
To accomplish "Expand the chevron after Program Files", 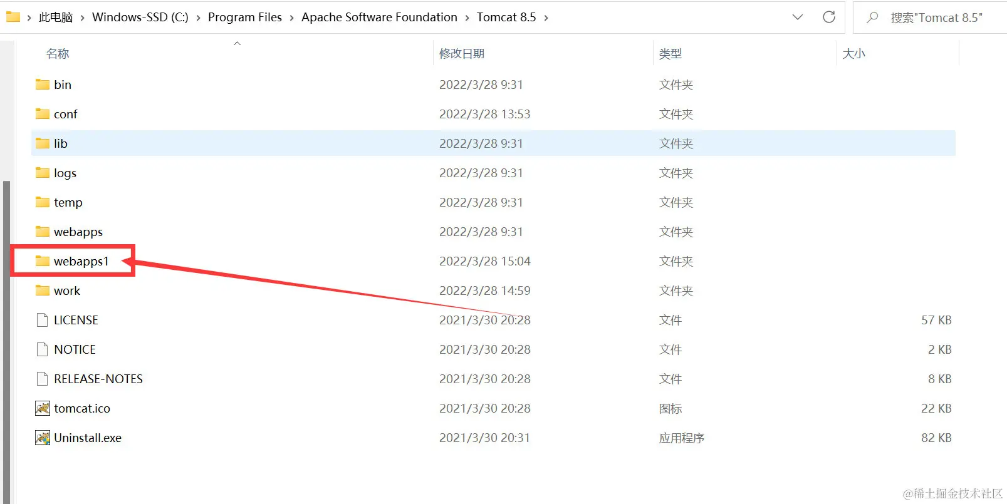I will click(x=291, y=18).
